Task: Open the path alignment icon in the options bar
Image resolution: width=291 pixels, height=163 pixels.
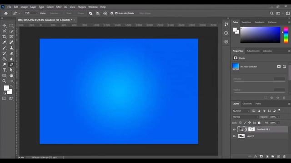Action: 98,13
